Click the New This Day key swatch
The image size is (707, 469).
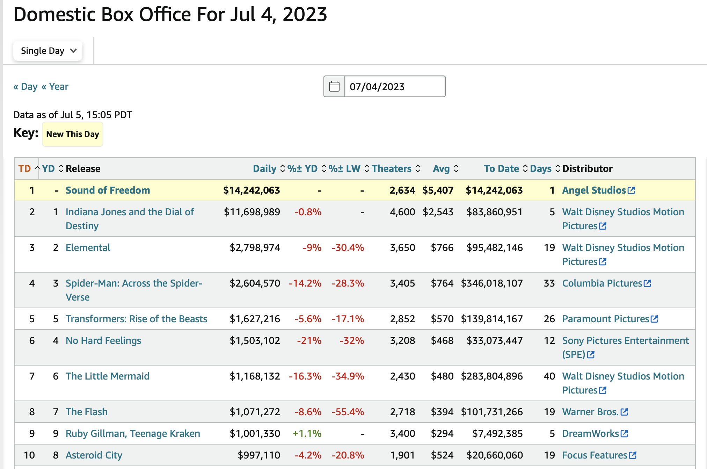click(x=73, y=134)
